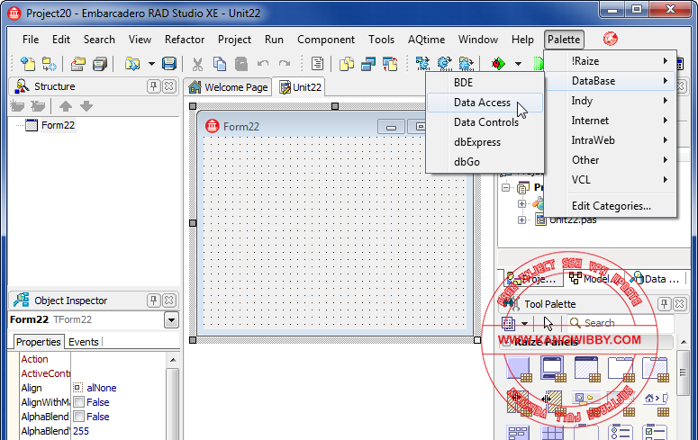Click the Tool Palette Search field

coord(621,323)
